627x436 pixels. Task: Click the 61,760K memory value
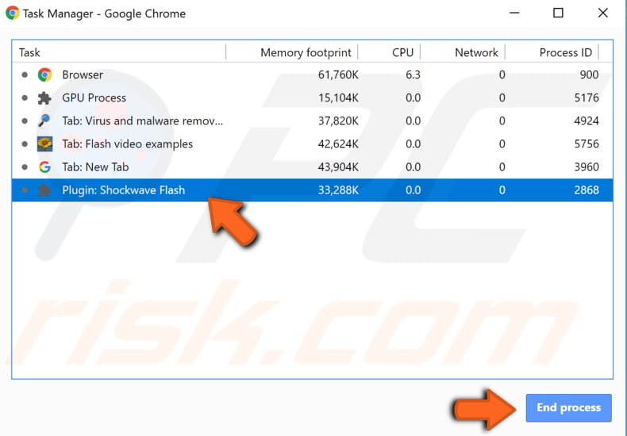point(338,75)
